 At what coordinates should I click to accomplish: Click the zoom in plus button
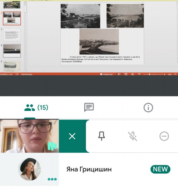pos(164,74)
